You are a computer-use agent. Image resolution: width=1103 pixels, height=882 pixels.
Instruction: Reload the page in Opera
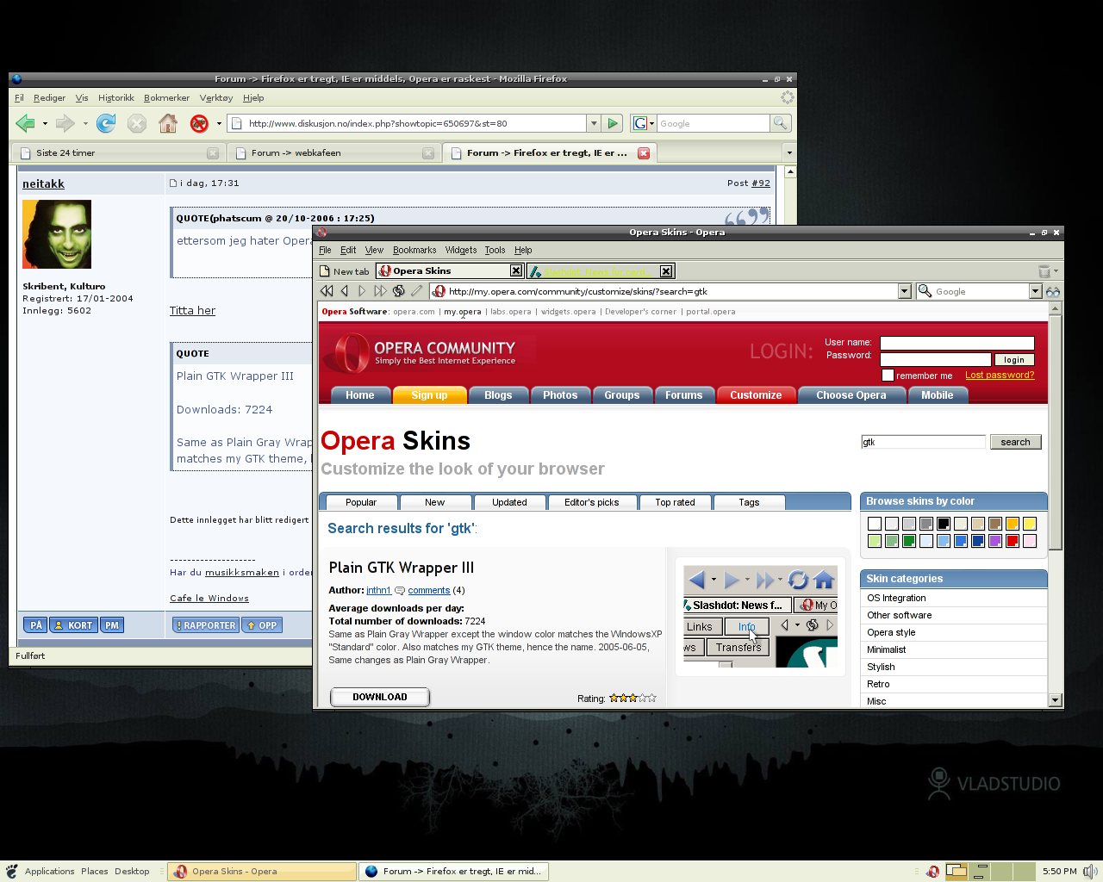pos(398,291)
